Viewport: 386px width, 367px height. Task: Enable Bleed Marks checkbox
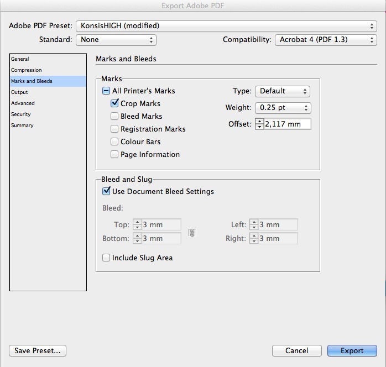114,116
